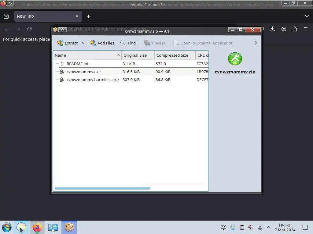Click the 3.1 KiB size cell
The height and width of the screenshot is (234, 313).
129,64
